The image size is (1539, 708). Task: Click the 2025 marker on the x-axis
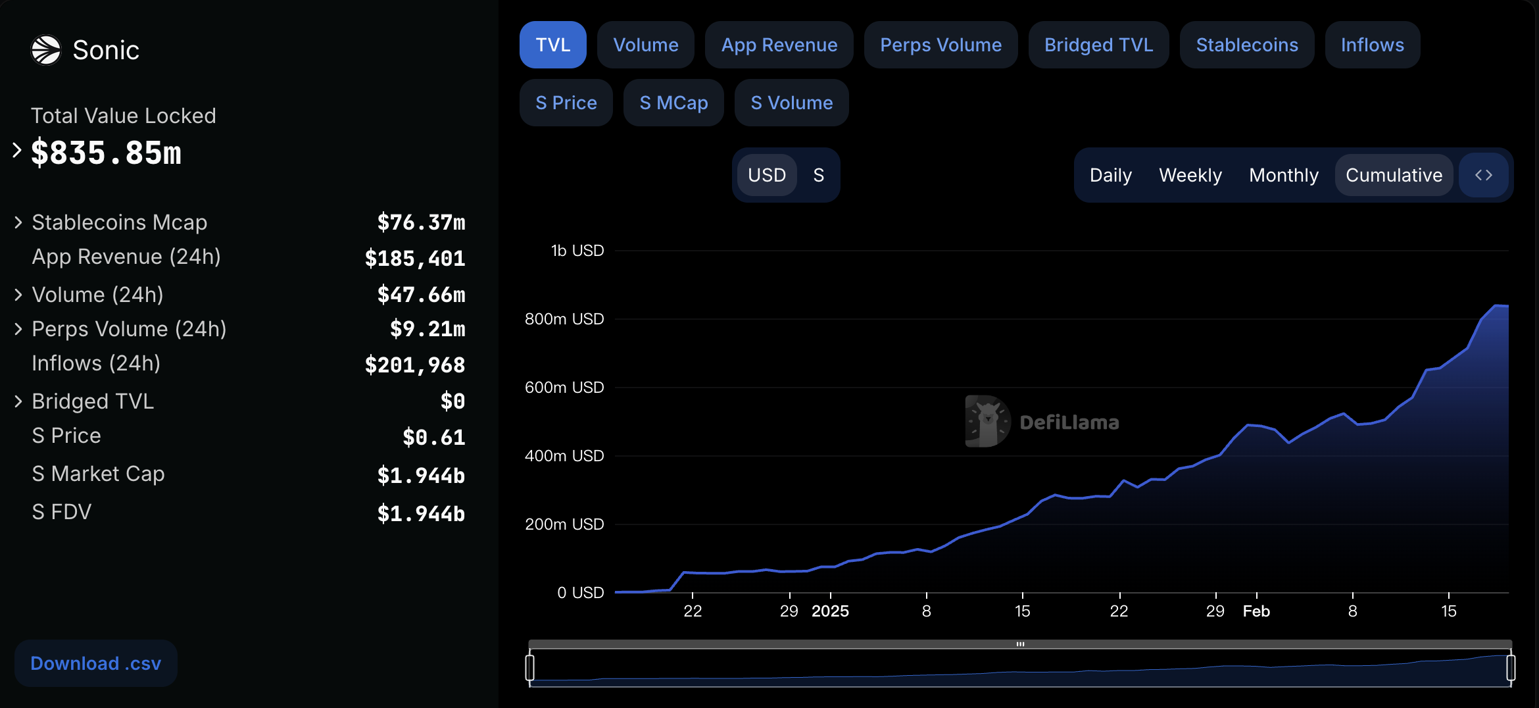[830, 611]
